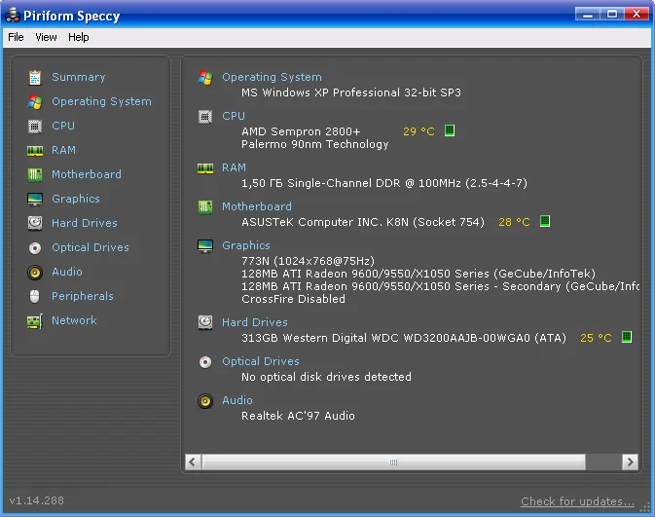Viewport: 655px width, 517px height.
Task: Click the green temperature indicator beside hard drive 25 °C
Action: (x=627, y=337)
